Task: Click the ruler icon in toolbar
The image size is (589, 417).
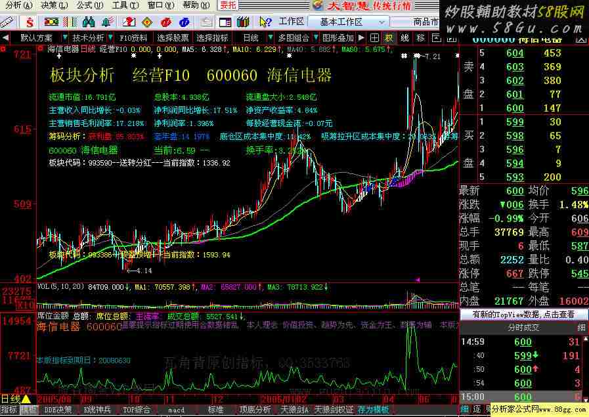Action: click(x=7, y=22)
